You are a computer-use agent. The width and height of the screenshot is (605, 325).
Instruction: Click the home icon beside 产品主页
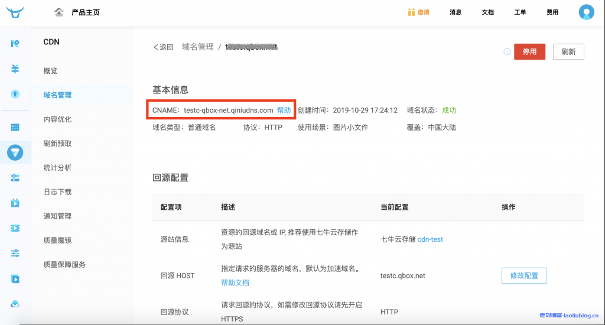(58, 12)
